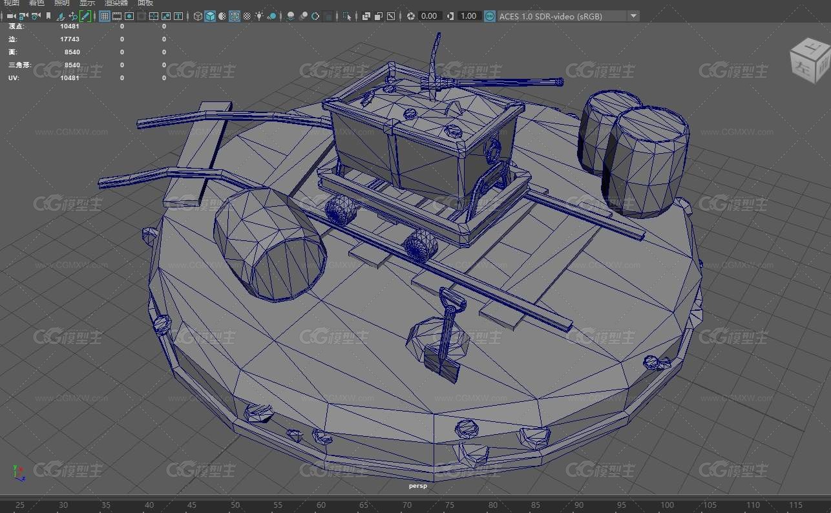Open the 面板 menu
Screen dimensions: 831x513
coord(145,3)
